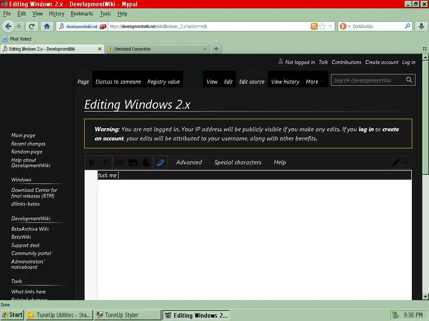Open the Most Visited bookmarks folder

click(17, 39)
